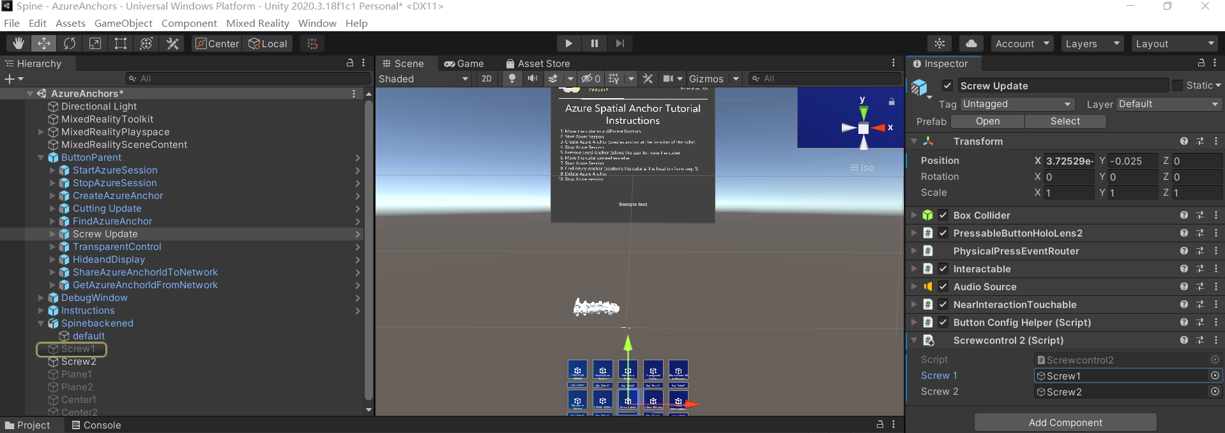Toggle scene audio speaker icon

tap(533, 78)
